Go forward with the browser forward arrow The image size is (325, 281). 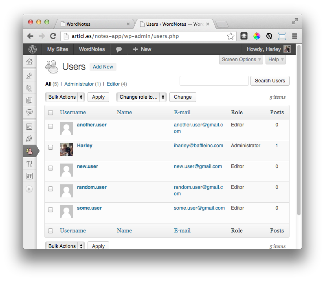[42, 36]
